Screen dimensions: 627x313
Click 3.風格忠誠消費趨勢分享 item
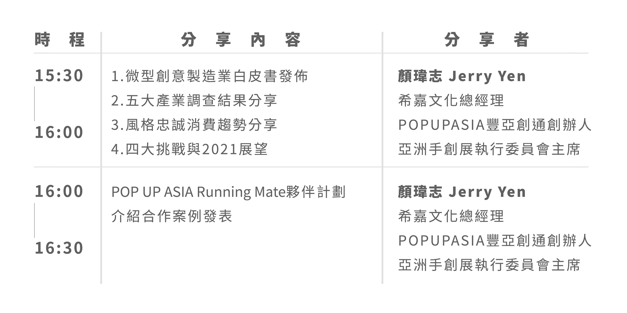pos(194,125)
